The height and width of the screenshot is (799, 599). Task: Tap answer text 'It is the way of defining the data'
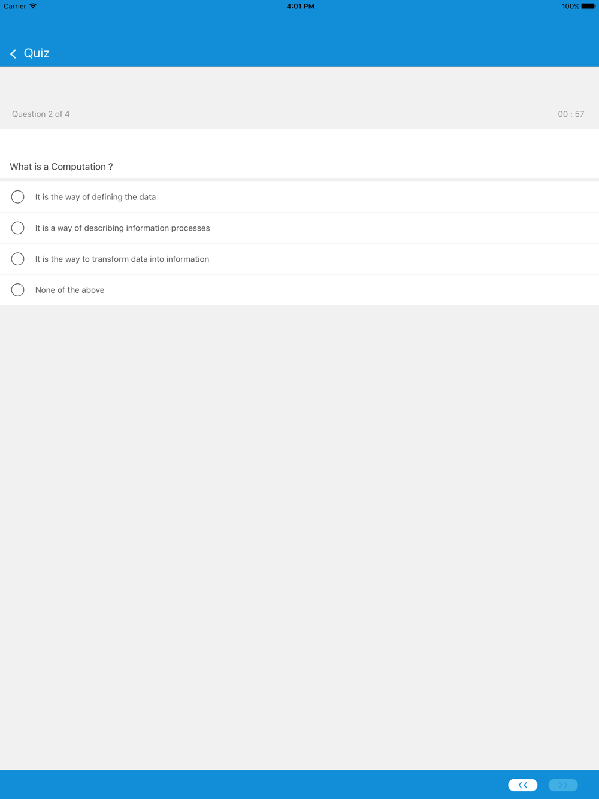pos(95,197)
